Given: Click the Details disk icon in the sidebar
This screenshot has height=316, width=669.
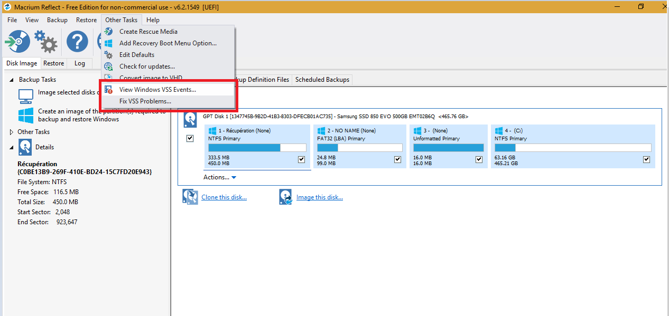Looking at the screenshot, I should 25,147.
